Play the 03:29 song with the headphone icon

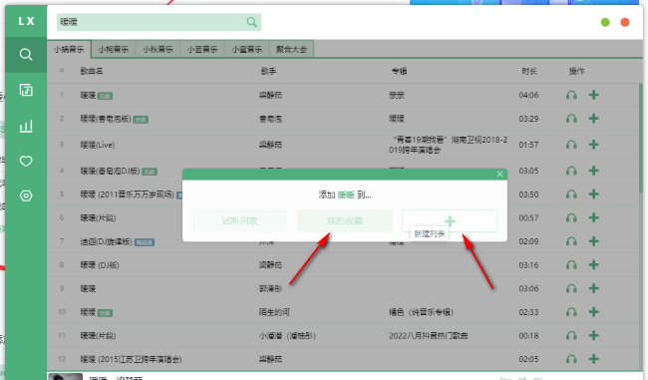coord(571,119)
